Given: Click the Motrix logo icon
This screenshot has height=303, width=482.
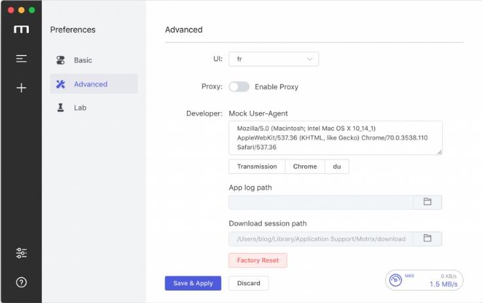Looking at the screenshot, I should pos(21,30).
